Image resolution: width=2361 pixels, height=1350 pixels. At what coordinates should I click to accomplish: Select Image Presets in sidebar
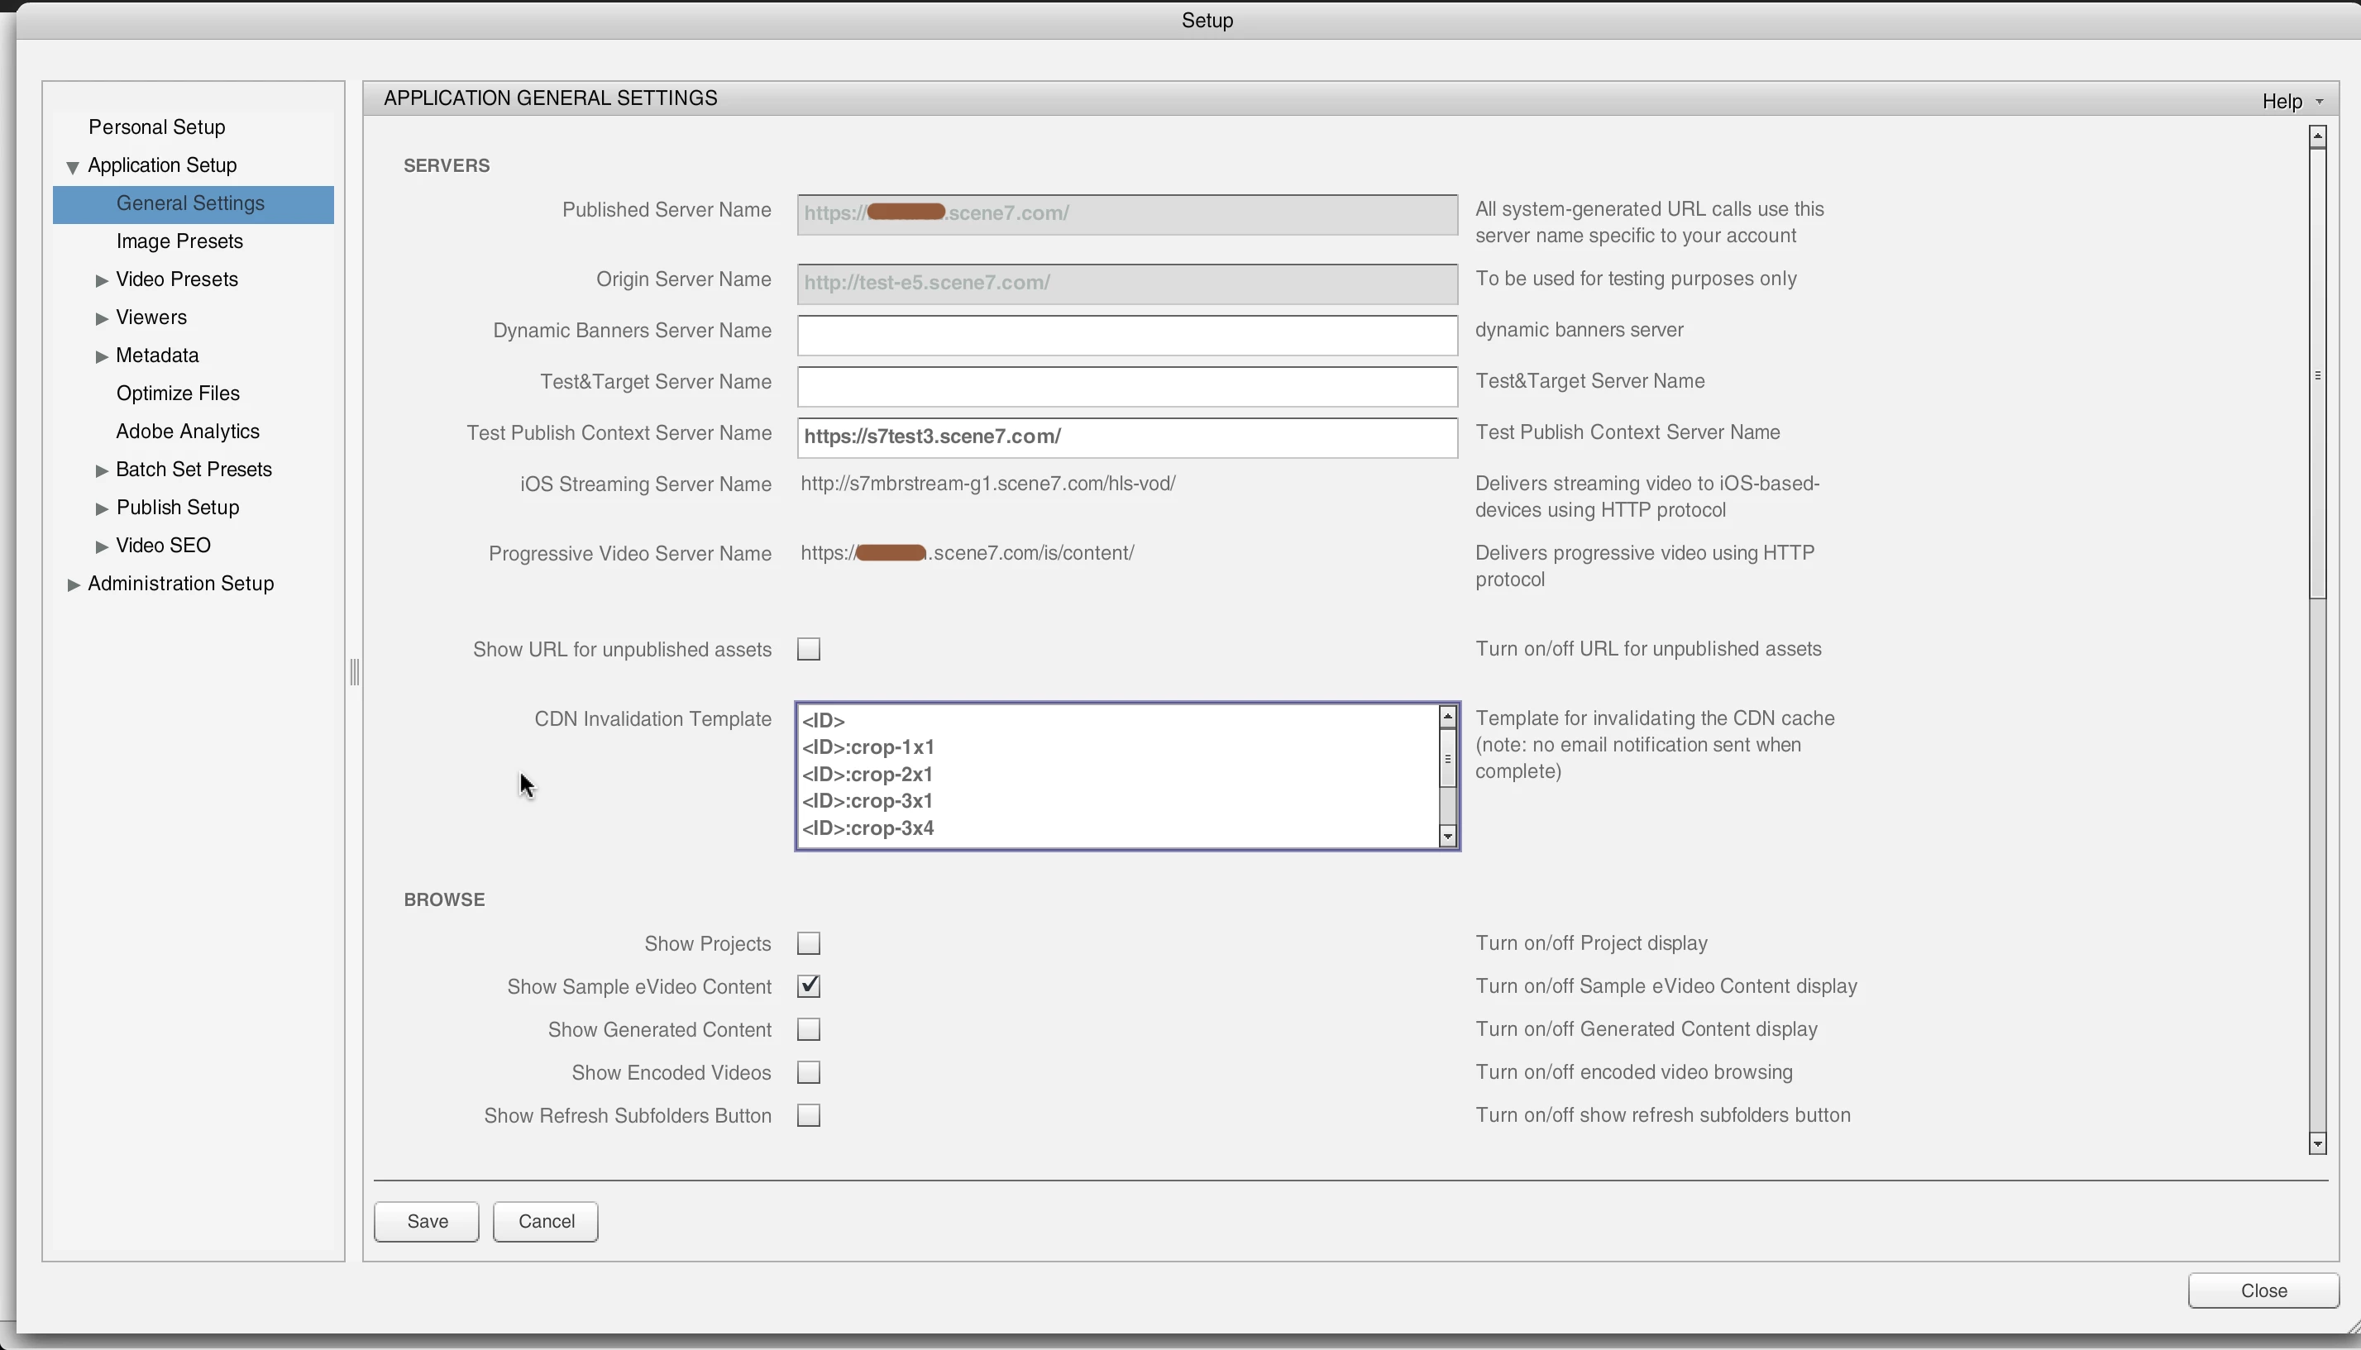tap(179, 241)
